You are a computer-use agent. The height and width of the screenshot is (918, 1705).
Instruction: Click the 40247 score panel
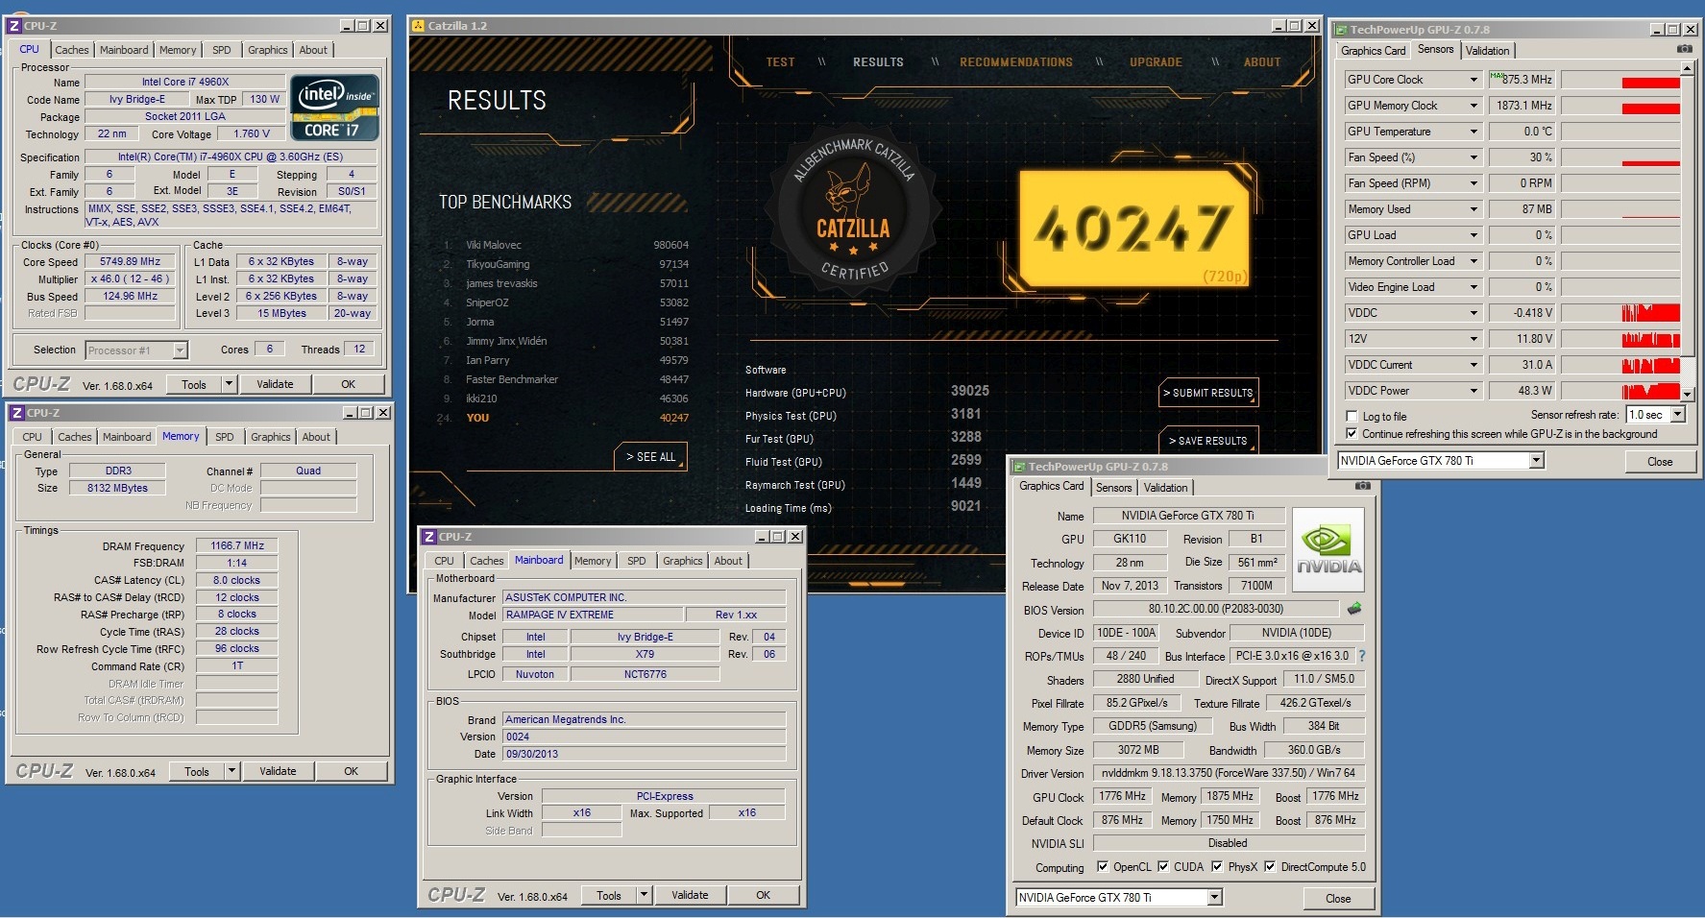click(x=1133, y=229)
